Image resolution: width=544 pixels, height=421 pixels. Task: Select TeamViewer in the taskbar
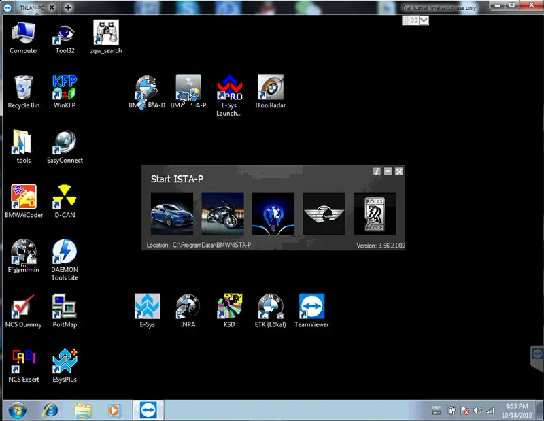click(x=148, y=410)
